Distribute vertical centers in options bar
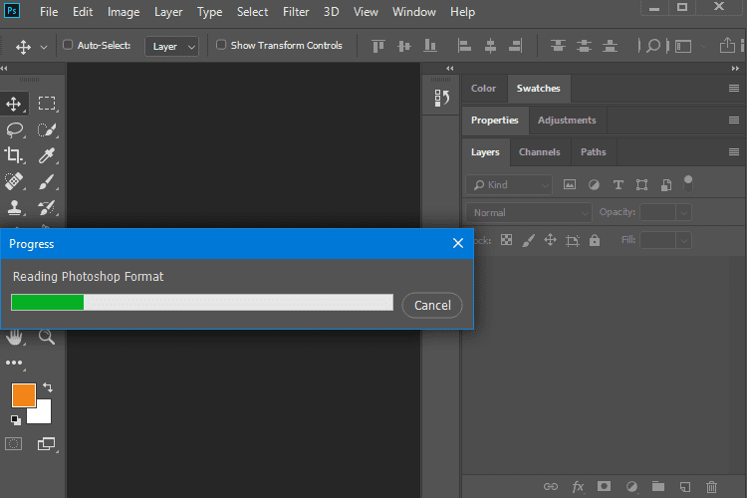The image size is (747, 498). pyautogui.click(x=584, y=46)
